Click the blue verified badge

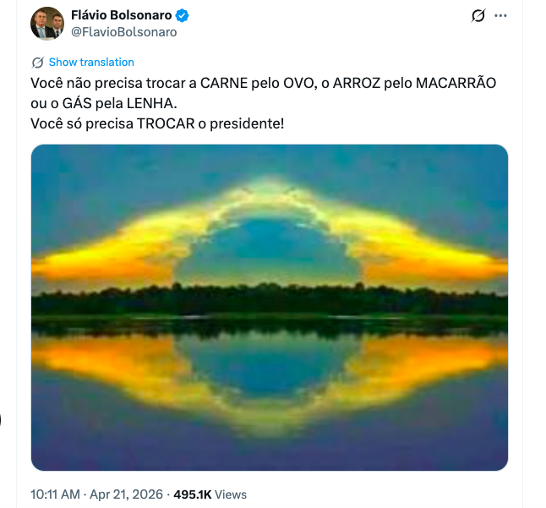click(x=181, y=16)
